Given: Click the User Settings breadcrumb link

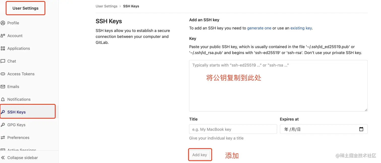Looking at the screenshot, I should point(106,6).
